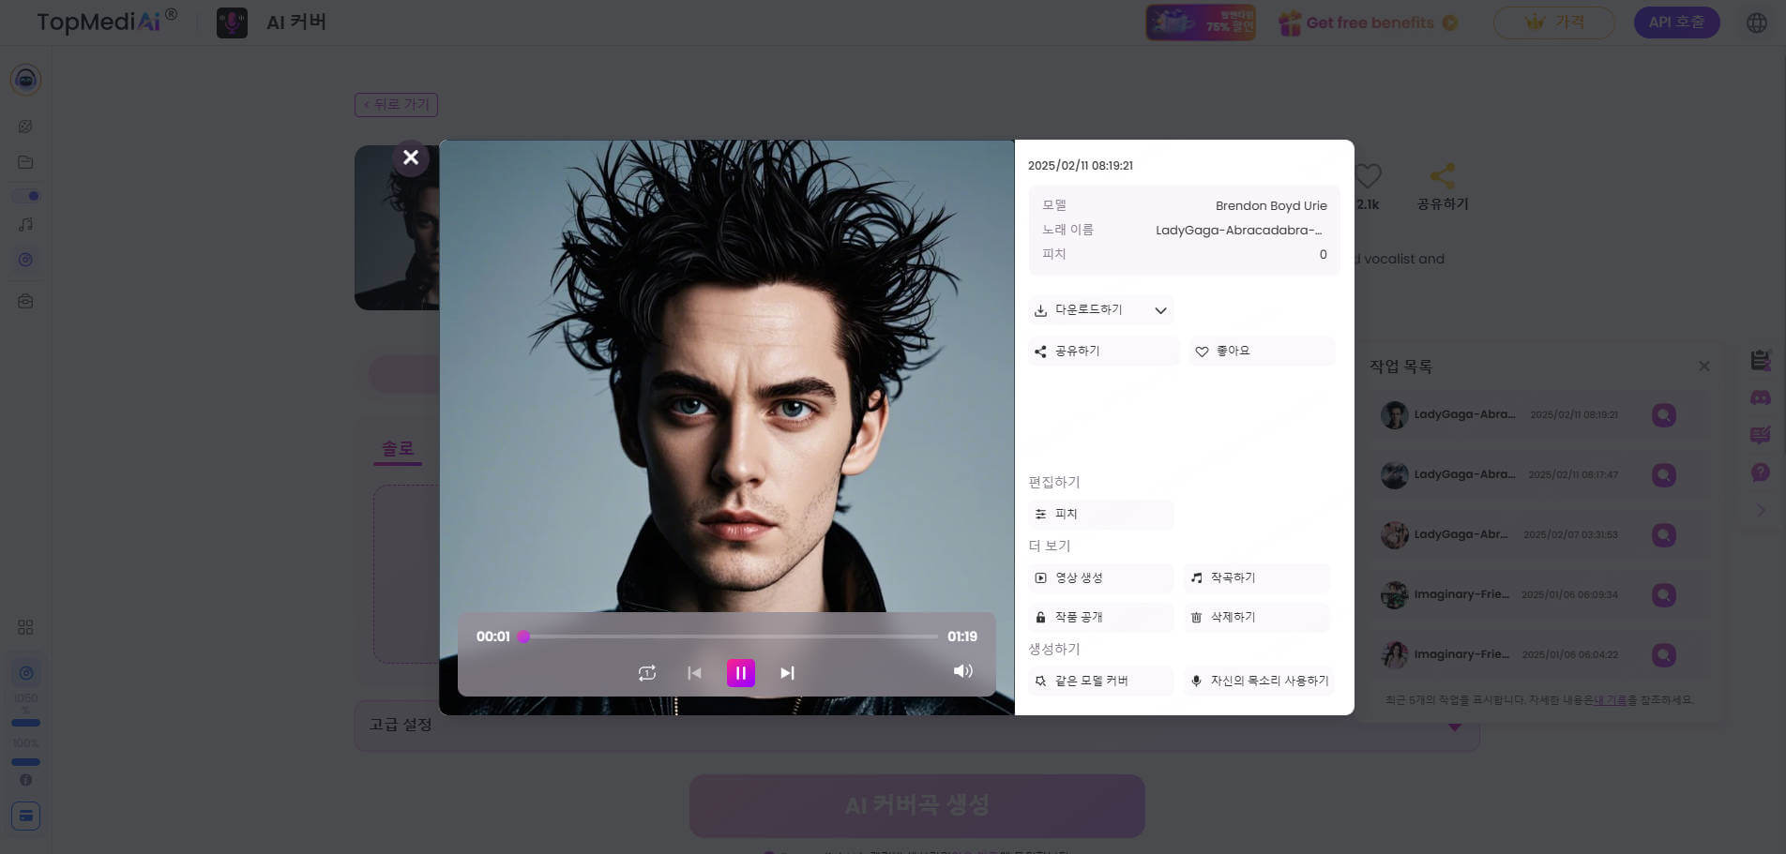The height and width of the screenshot is (854, 1786).
Task: Click the AI 커버 microphone app icon
Action: click(x=232, y=22)
